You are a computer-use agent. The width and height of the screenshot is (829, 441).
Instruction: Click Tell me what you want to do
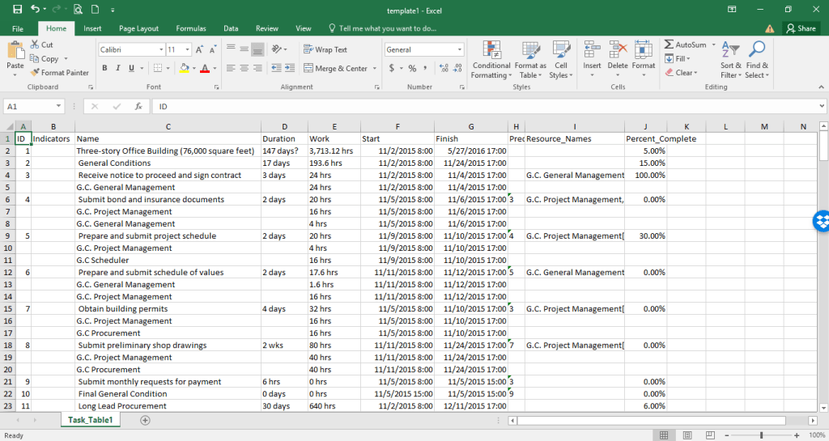click(x=382, y=28)
